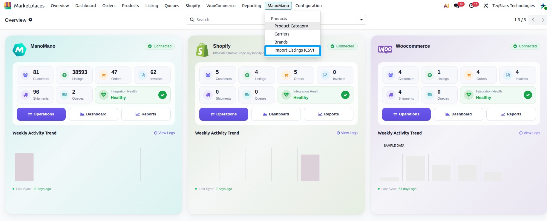Viewport: 547px width, 221px height.
Task: Open the Overview settings gear icon
Action: coord(30,20)
